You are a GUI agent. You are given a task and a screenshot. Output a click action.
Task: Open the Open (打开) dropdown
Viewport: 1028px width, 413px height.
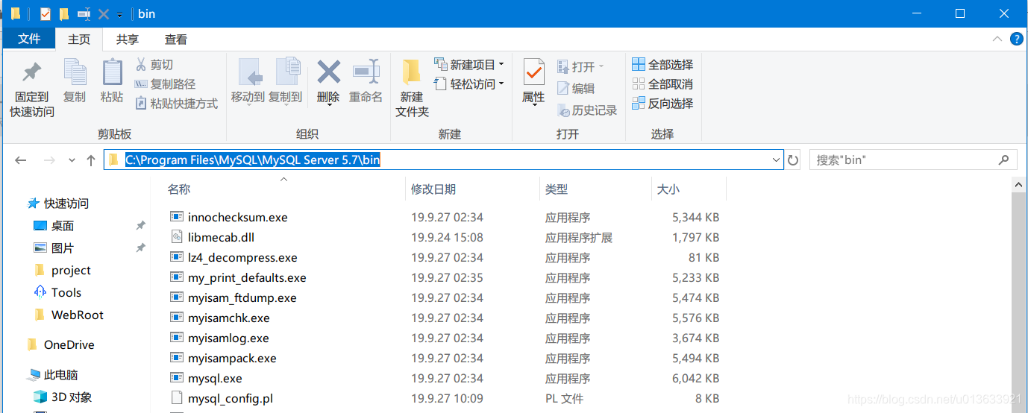pyautogui.click(x=601, y=67)
